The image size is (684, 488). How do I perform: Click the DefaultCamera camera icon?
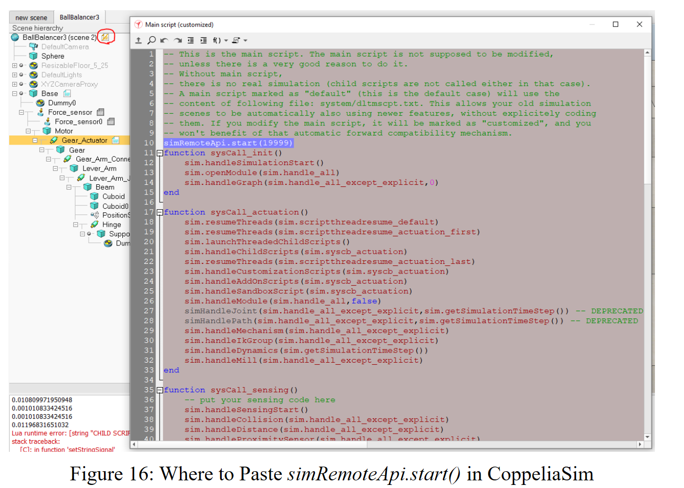tap(34, 47)
